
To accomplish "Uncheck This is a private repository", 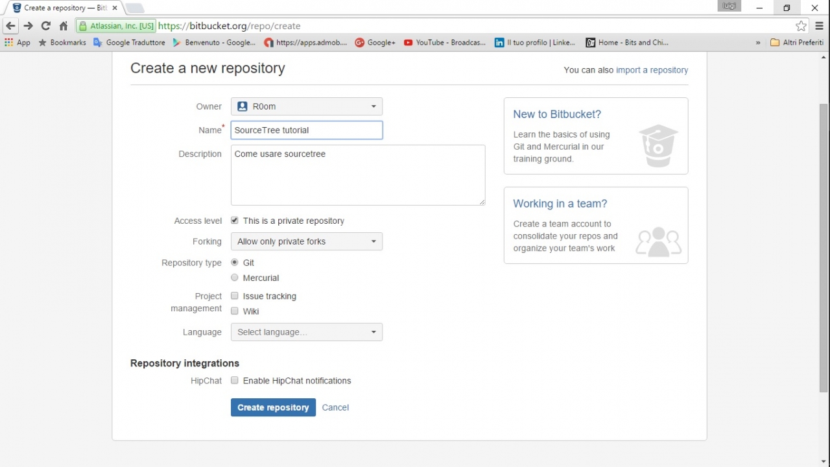I will click(x=235, y=221).
